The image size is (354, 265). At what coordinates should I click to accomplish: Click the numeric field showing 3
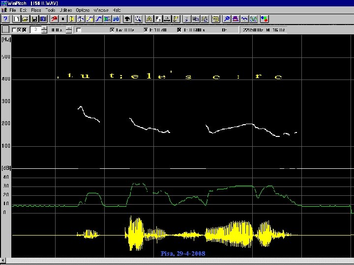(36, 30)
